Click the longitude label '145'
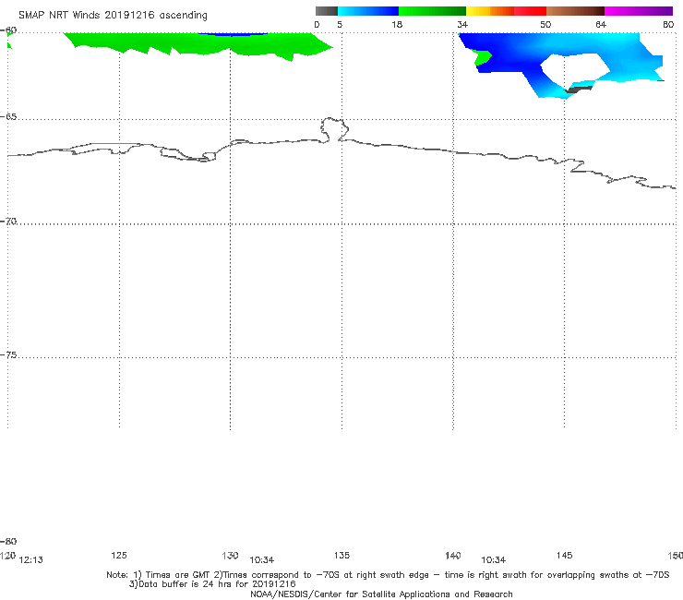 565,555
